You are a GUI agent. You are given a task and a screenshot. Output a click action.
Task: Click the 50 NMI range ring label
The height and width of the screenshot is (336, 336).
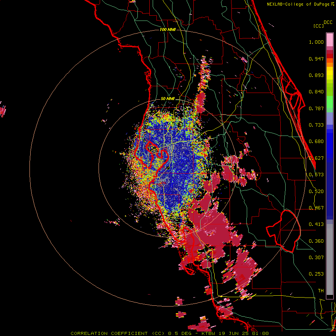168,99
